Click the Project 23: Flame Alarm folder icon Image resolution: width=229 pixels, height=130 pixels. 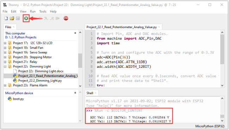[10, 85]
